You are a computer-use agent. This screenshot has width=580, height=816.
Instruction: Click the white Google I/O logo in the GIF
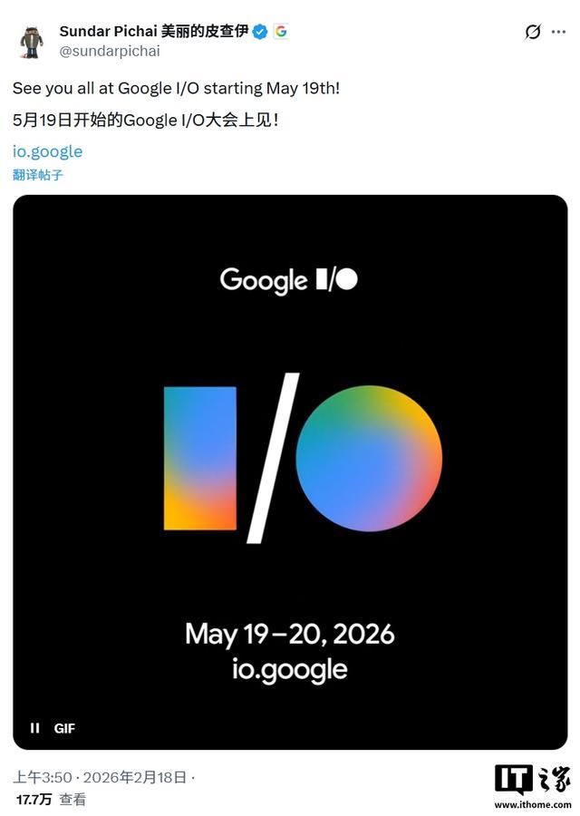tap(289, 279)
